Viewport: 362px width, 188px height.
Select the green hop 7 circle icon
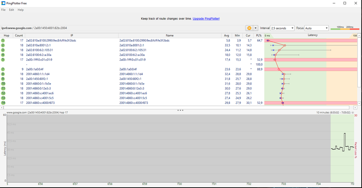tap(3, 69)
